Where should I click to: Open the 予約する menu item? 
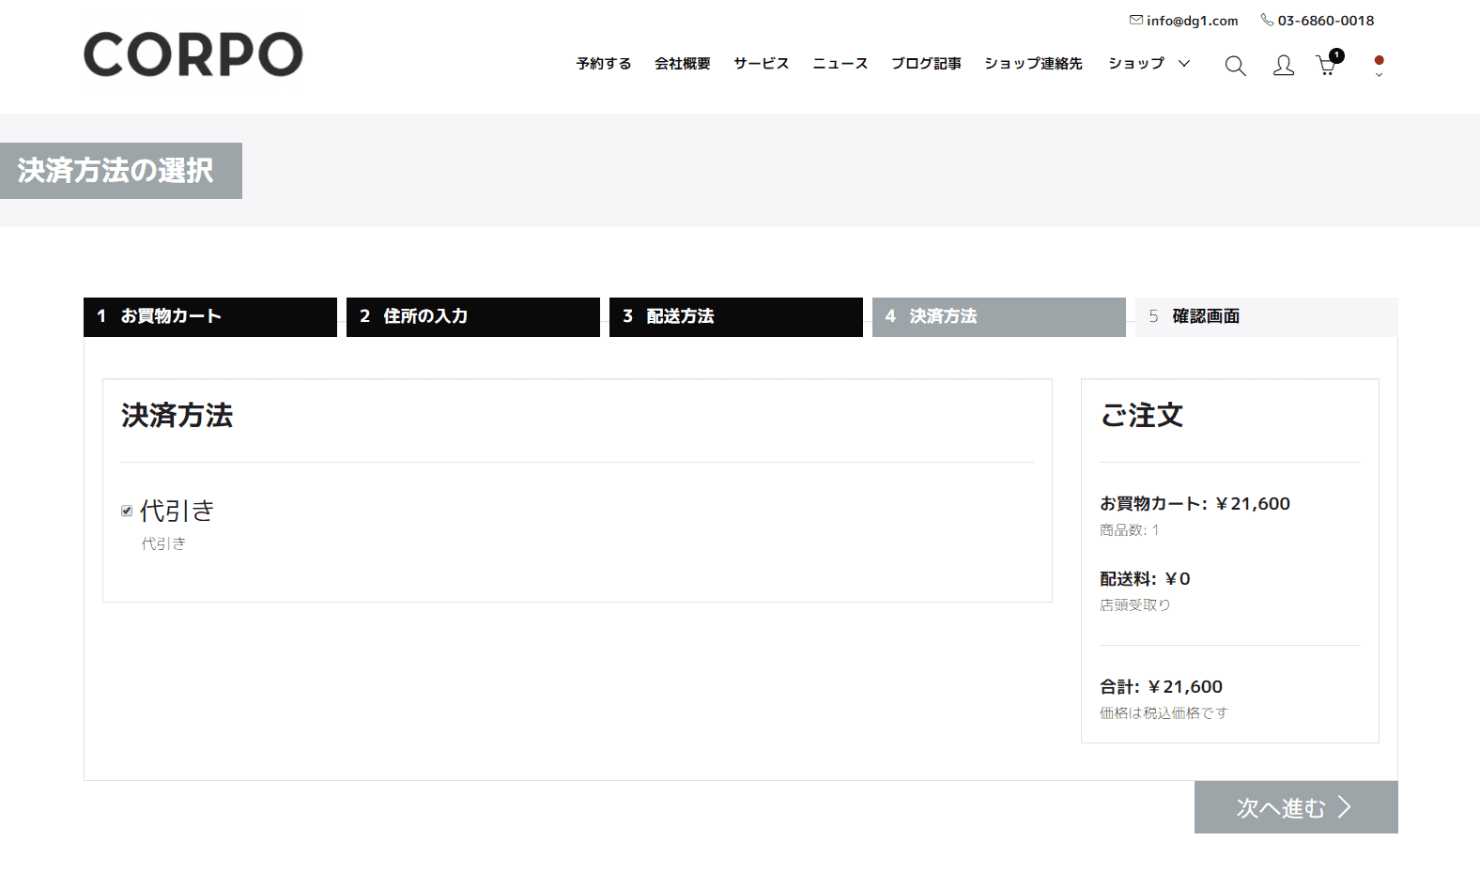tap(604, 64)
